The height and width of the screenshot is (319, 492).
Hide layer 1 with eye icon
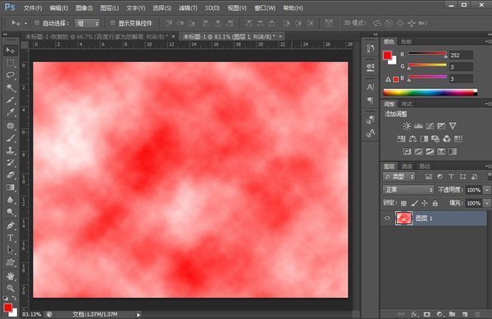(388, 218)
